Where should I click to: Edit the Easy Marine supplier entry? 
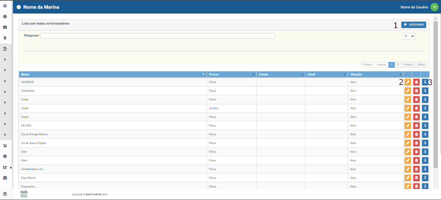tap(408, 178)
